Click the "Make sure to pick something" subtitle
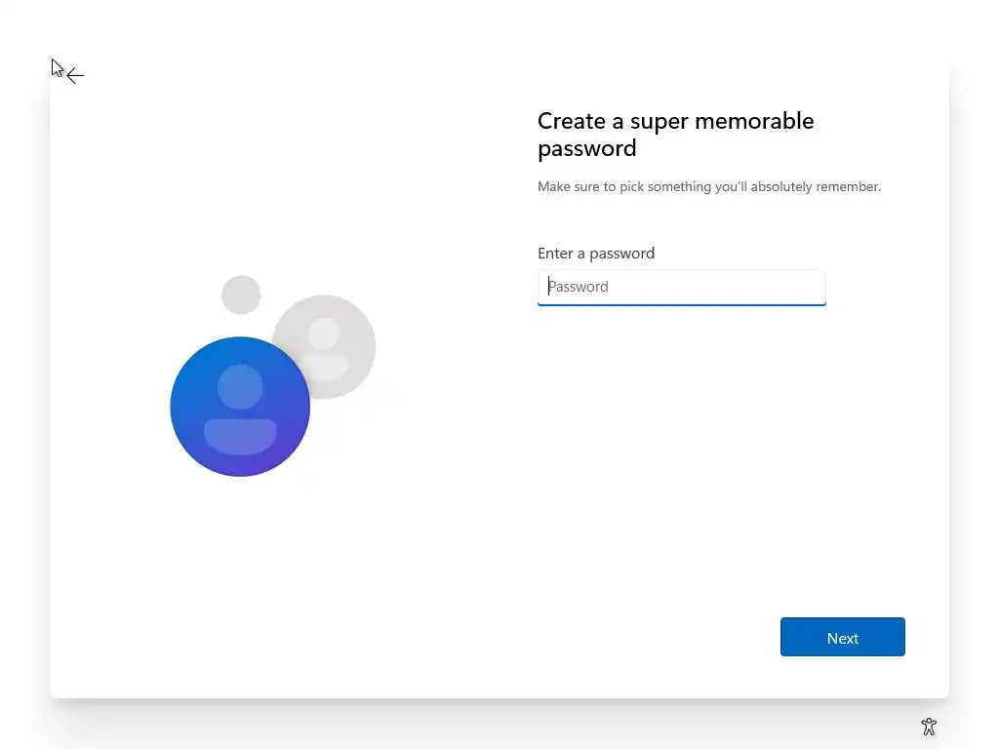This screenshot has height=749, width=999. 709,186
